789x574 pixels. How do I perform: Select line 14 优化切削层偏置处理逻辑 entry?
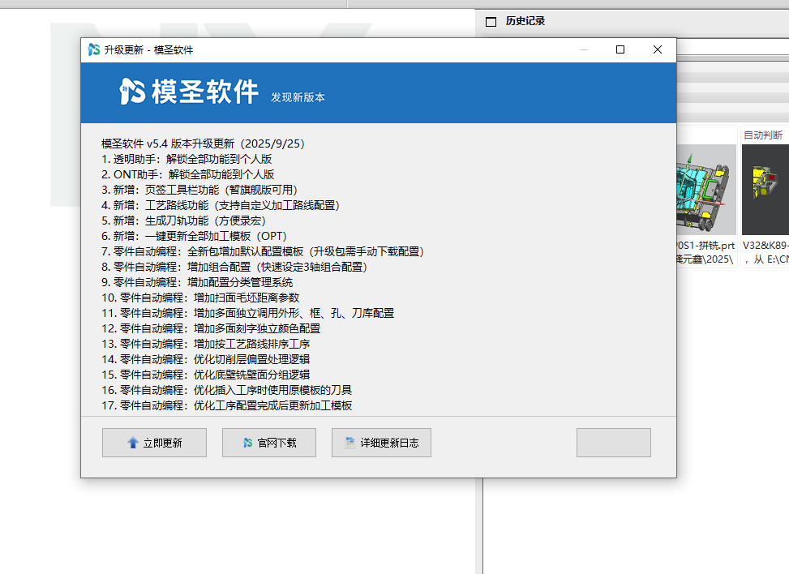tap(205, 359)
